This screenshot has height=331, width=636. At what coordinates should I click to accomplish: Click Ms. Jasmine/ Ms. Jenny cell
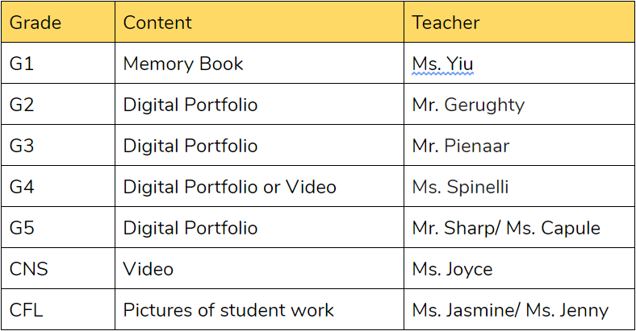click(519, 309)
